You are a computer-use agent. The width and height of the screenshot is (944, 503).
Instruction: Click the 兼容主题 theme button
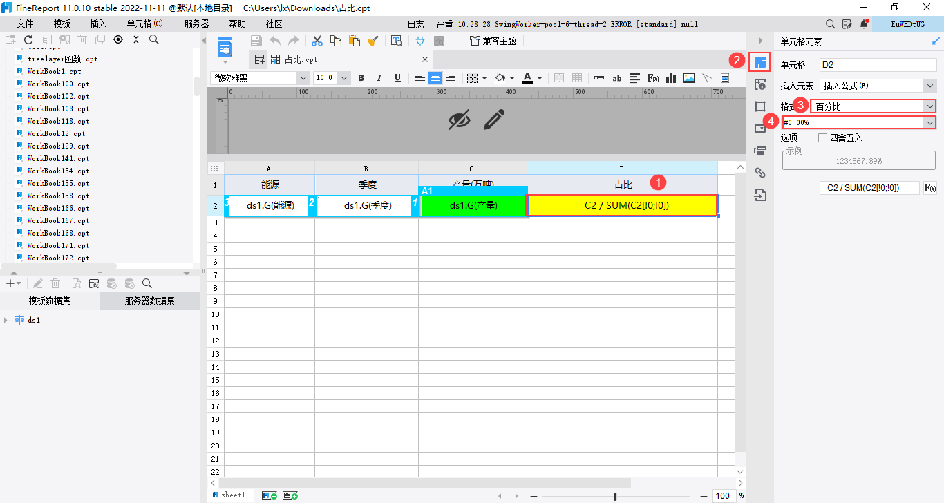pyautogui.click(x=493, y=41)
